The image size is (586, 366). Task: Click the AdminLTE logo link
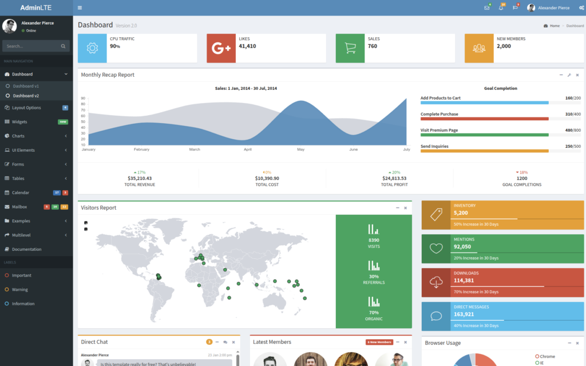[36, 8]
